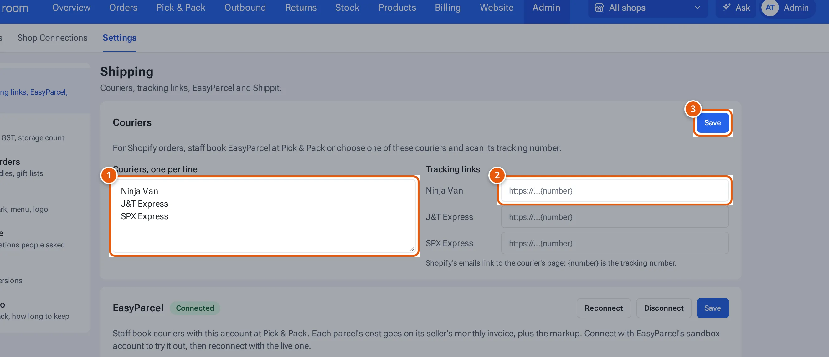Viewport: 829px width, 357px height.
Task: Select the Admin navigation item
Action: [546, 8]
